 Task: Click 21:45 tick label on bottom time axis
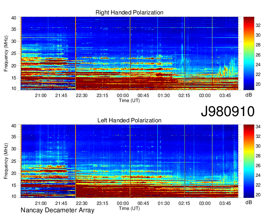click(61, 203)
